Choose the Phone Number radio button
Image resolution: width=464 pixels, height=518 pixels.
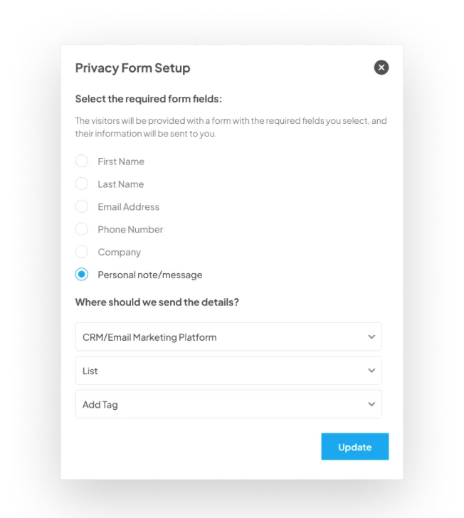82,229
